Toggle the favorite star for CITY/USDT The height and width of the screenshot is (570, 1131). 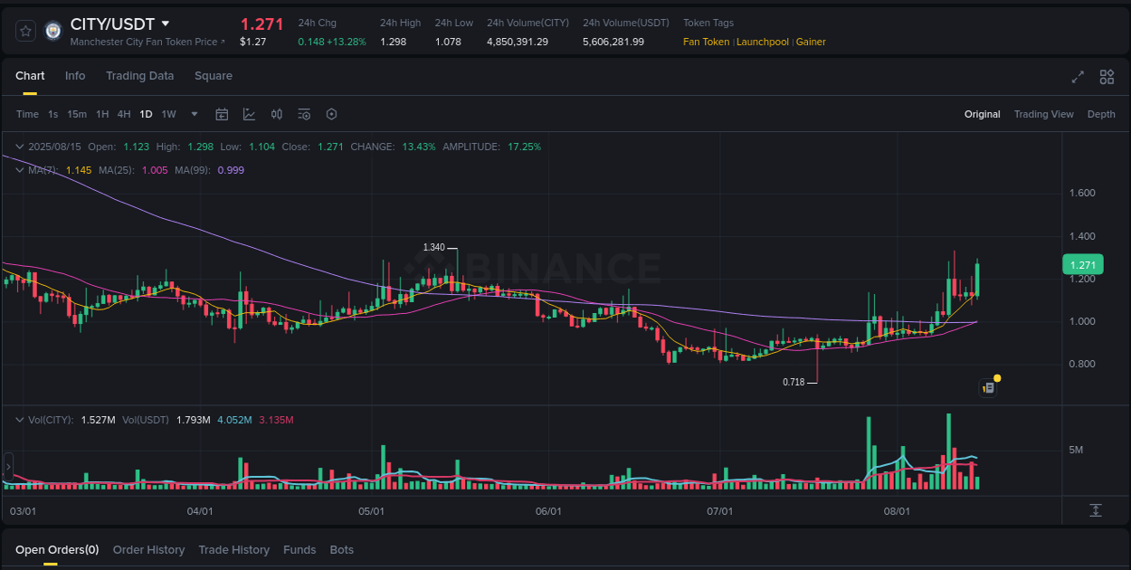(25, 30)
